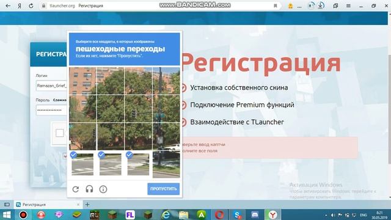Click the tlauncher.org address text

[x=62, y=5]
